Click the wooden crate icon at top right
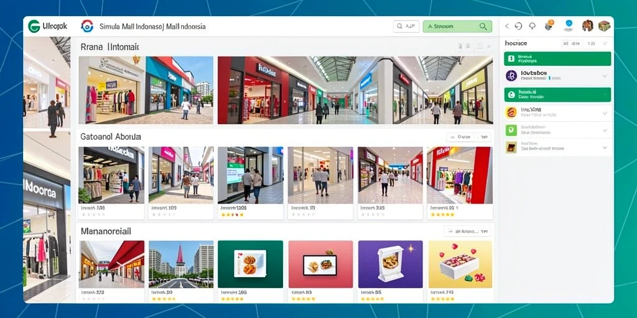This screenshot has height=318, width=637. pos(605,25)
